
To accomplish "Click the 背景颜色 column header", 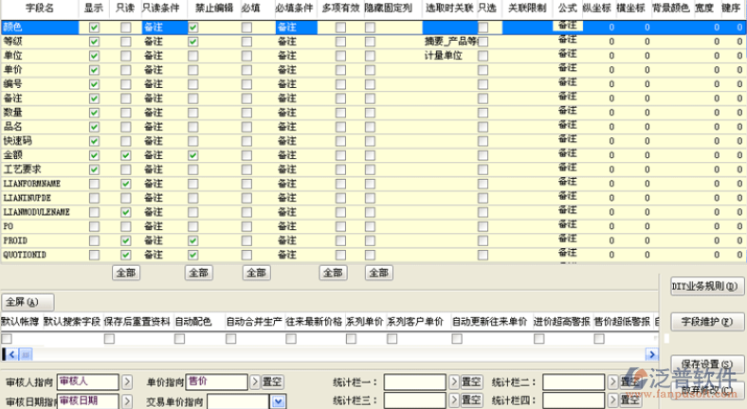I will click(671, 9).
